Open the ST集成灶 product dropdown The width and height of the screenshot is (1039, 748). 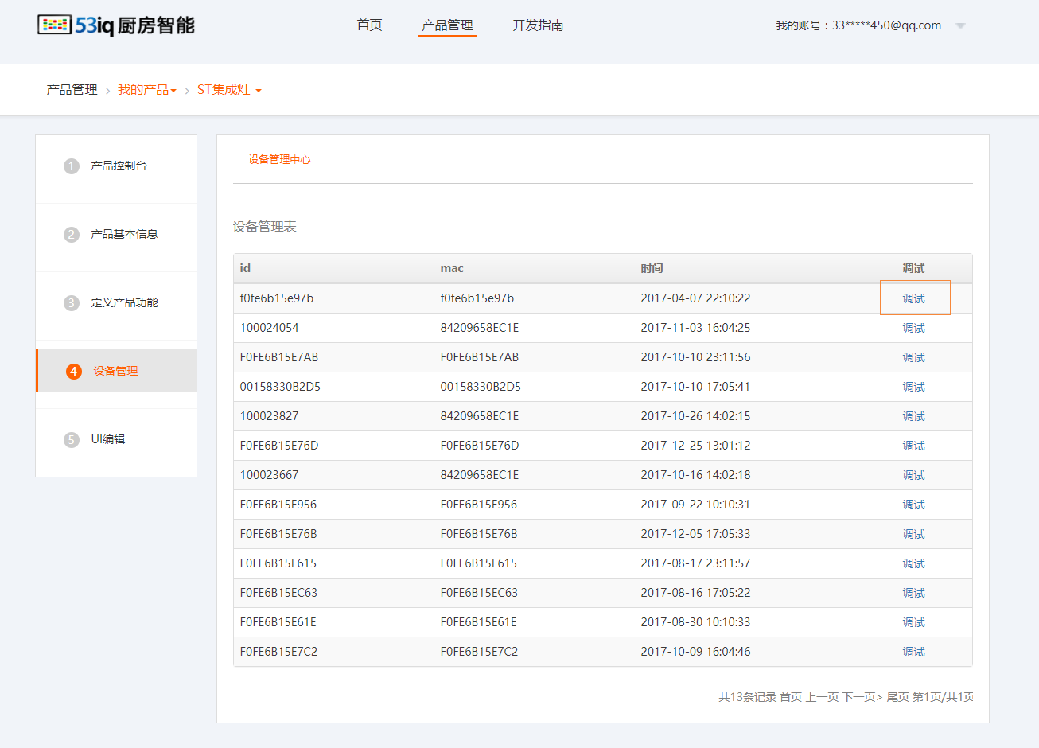click(229, 90)
